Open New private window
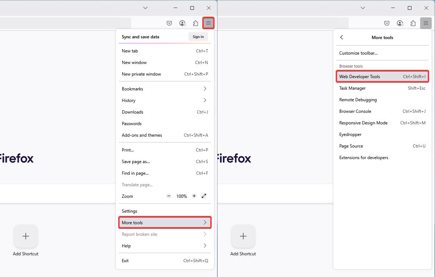435x277 pixels. (x=141, y=74)
